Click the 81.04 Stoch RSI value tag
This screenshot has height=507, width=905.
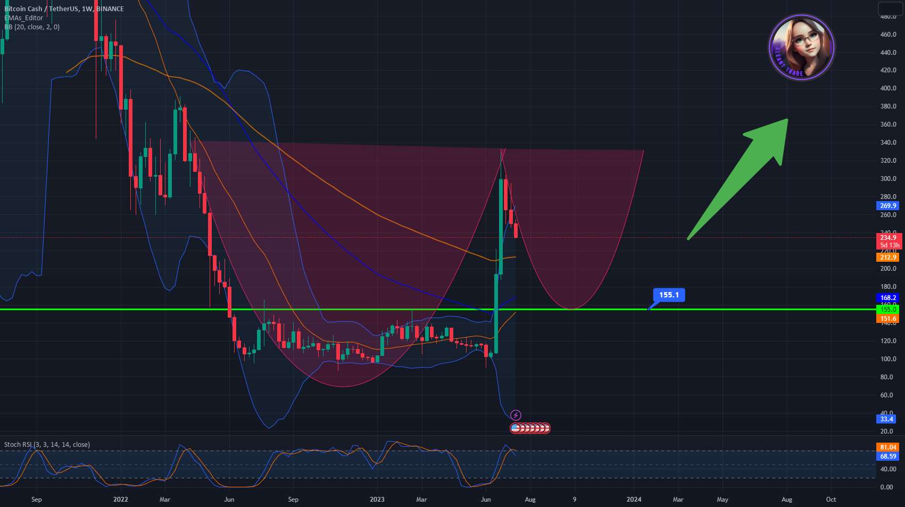pos(888,447)
